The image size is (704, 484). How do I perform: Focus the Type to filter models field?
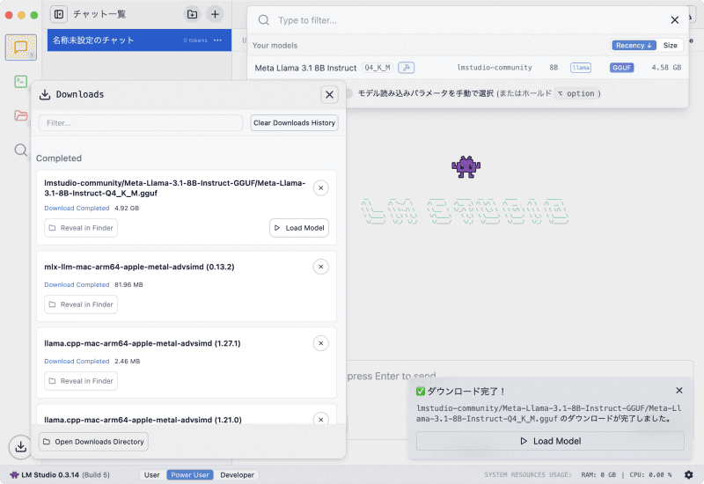(467, 20)
